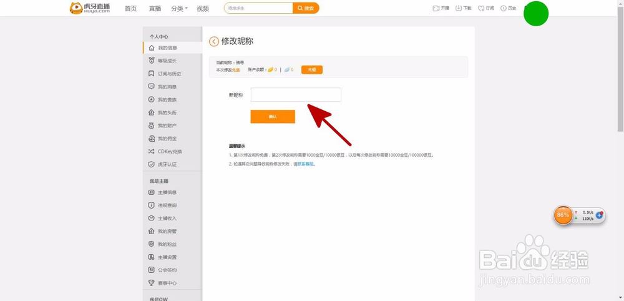The image size is (624, 301).
Task: Click the 我是主播 sidebar heading
Action: click(158, 181)
